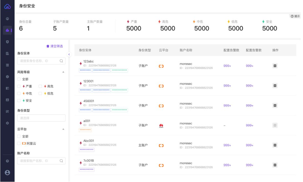
Task: Check the 中危 risk level filter
Action: [x=19, y=93]
